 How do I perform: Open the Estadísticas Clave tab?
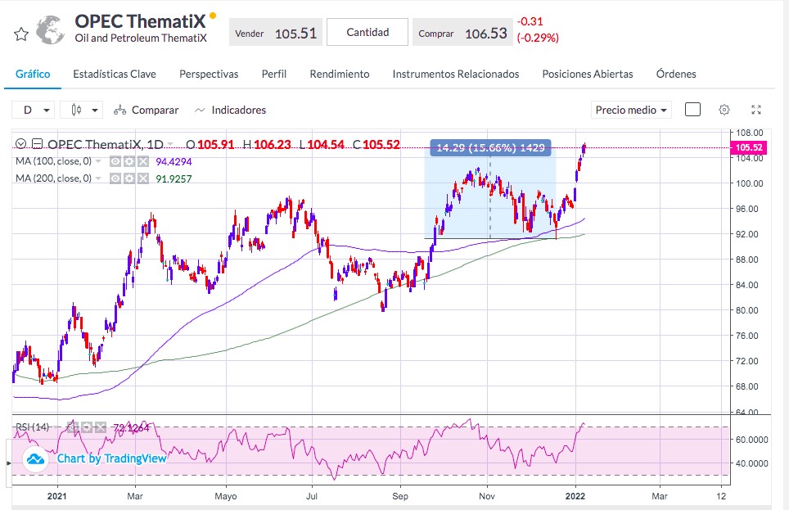115,74
